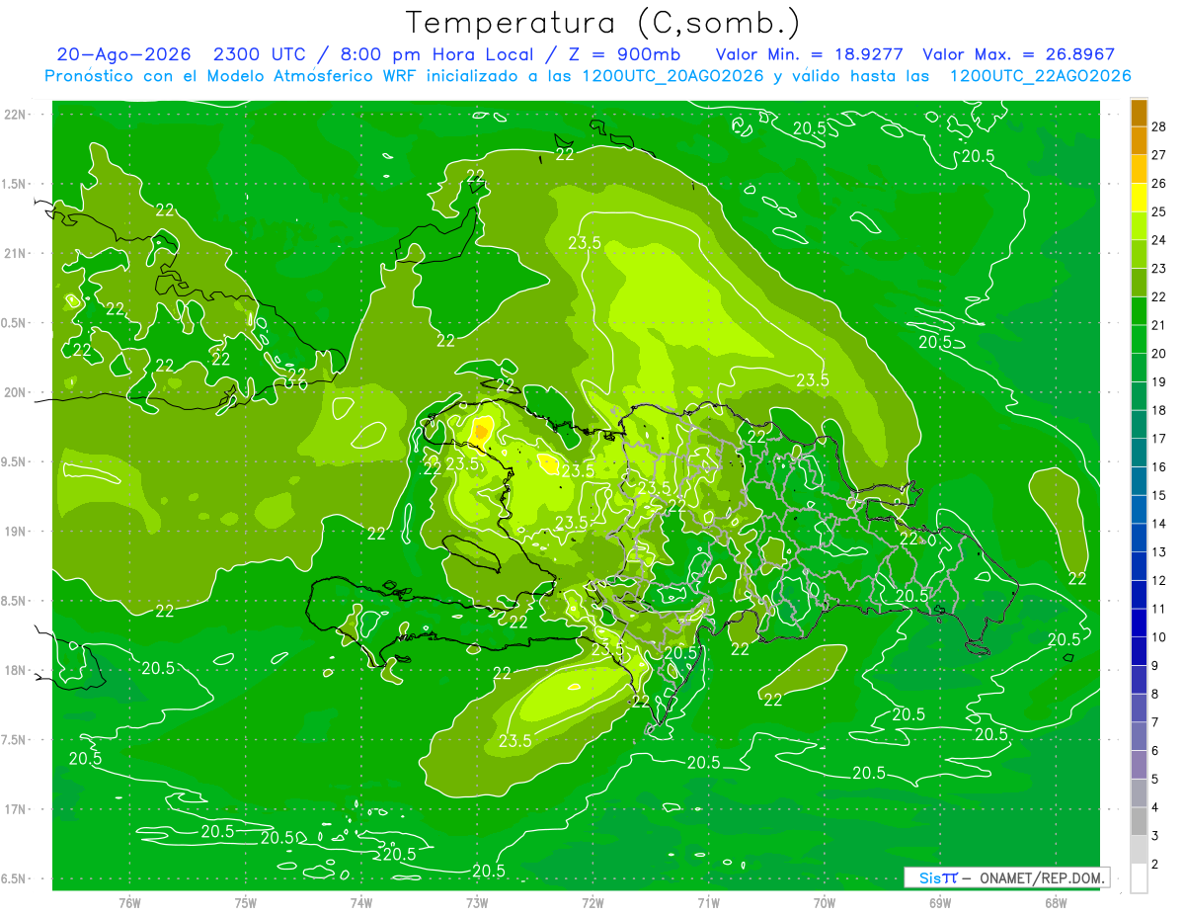Image resolution: width=1185 pixels, height=916 pixels.
Task: Click the brown legend swatch above 28
Action: [x=1139, y=113]
